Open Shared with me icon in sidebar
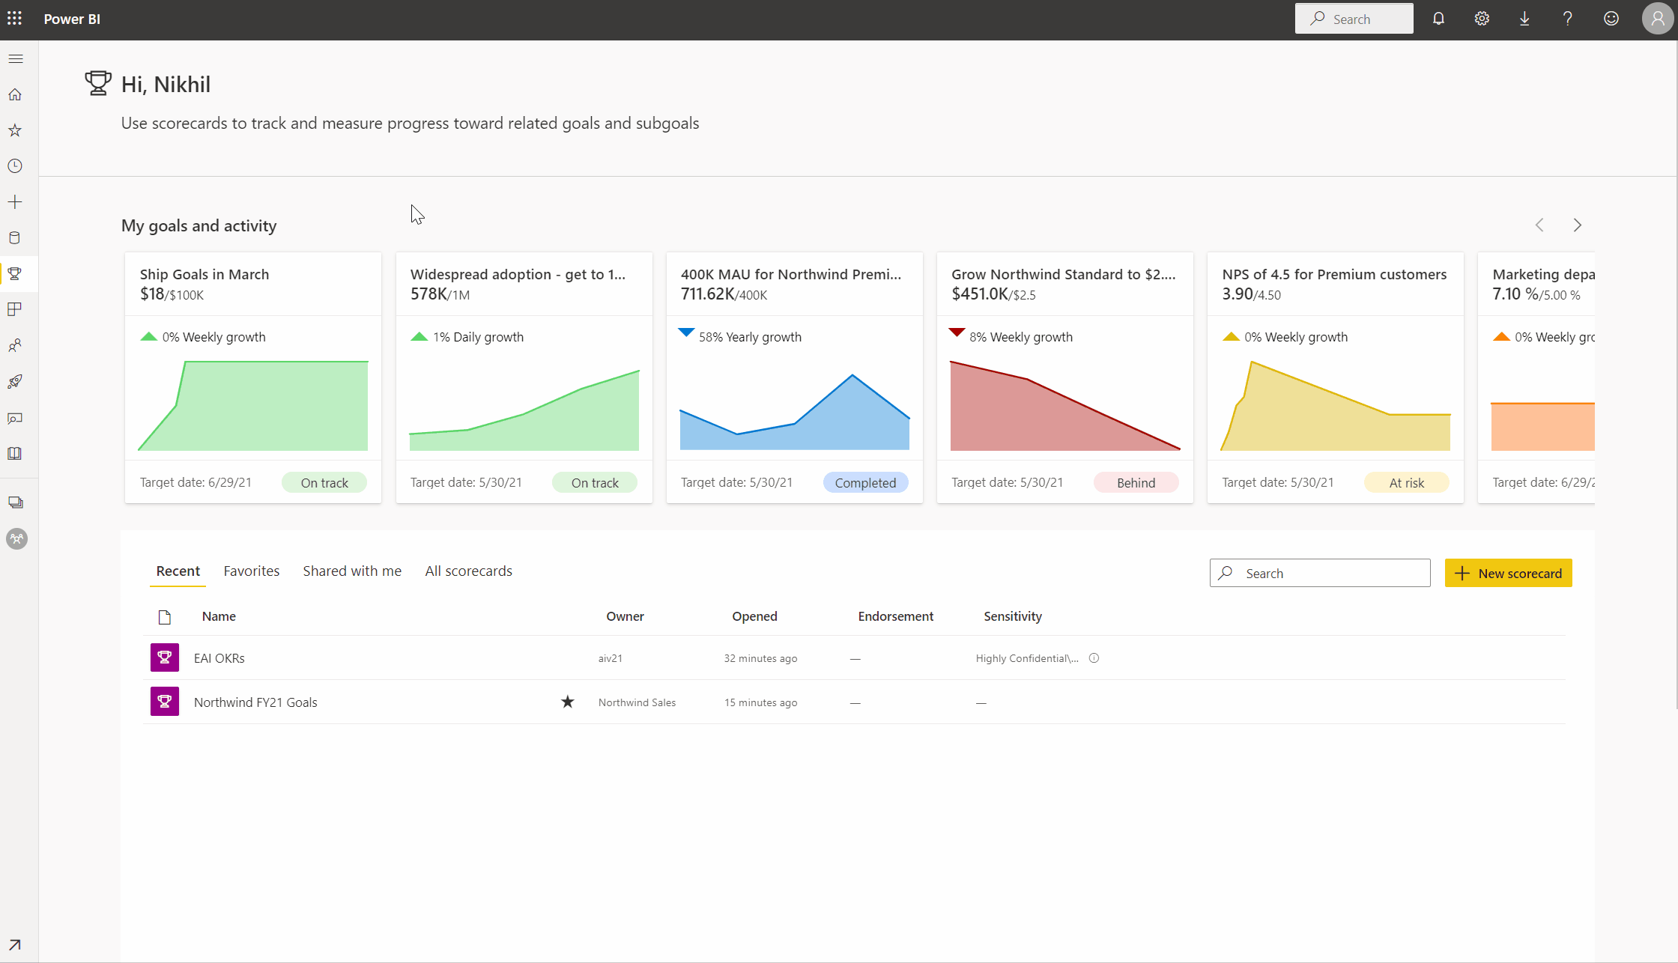The height and width of the screenshot is (963, 1678). tap(15, 345)
